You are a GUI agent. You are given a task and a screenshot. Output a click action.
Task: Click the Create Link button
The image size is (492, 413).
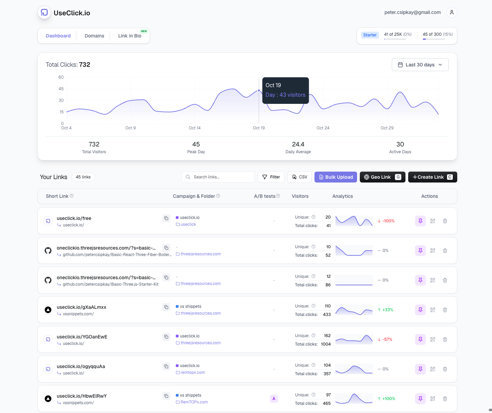click(432, 177)
